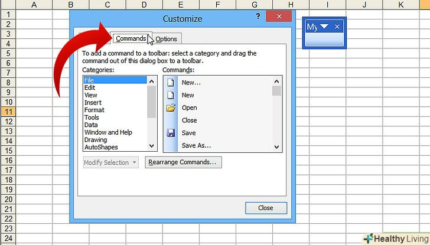
Task: Switch to the Commands tab
Action: coord(131,38)
